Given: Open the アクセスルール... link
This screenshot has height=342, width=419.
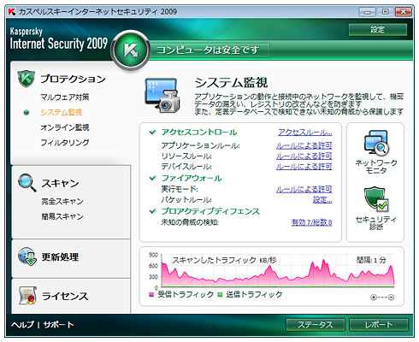Looking at the screenshot, I should [x=305, y=133].
